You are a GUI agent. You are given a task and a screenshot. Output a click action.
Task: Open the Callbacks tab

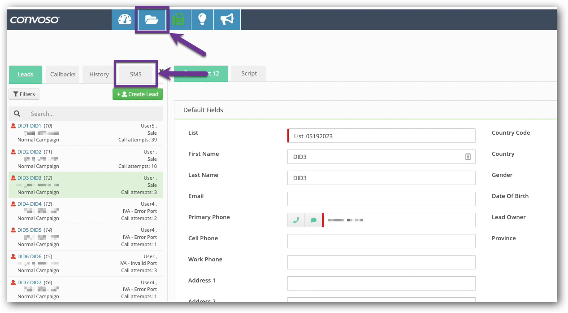62,74
